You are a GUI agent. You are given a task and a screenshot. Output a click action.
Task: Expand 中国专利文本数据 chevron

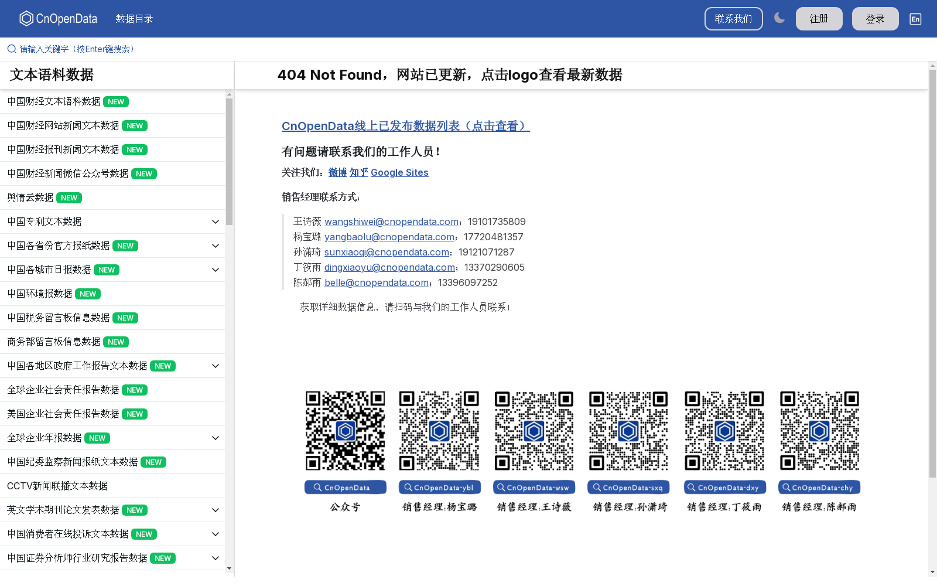(216, 222)
